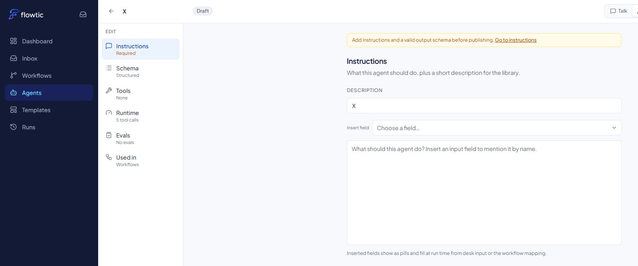This screenshot has width=638, height=266.
Task: Click the agent instructions text area
Action: (x=484, y=193)
